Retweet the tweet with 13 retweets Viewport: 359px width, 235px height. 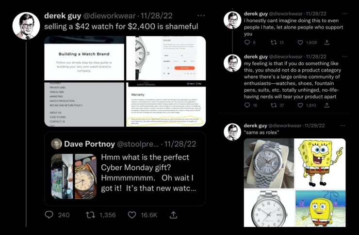[274, 43]
